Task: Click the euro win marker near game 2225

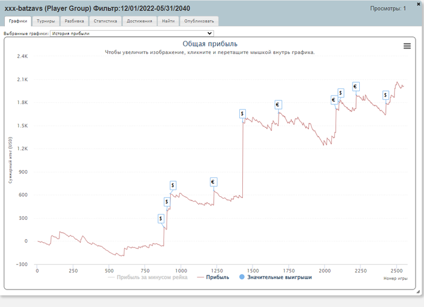Action: [x=356, y=87]
